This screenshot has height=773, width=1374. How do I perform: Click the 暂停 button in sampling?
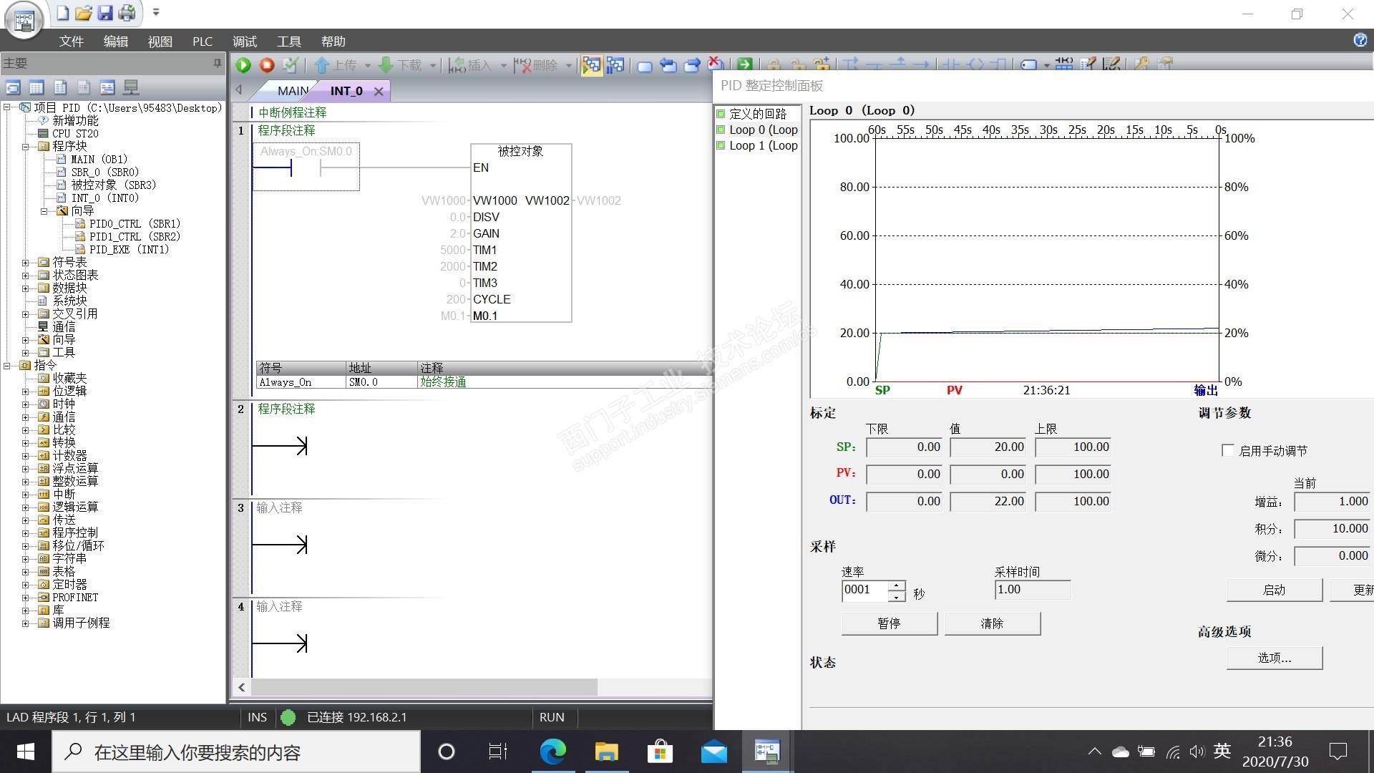[889, 623]
